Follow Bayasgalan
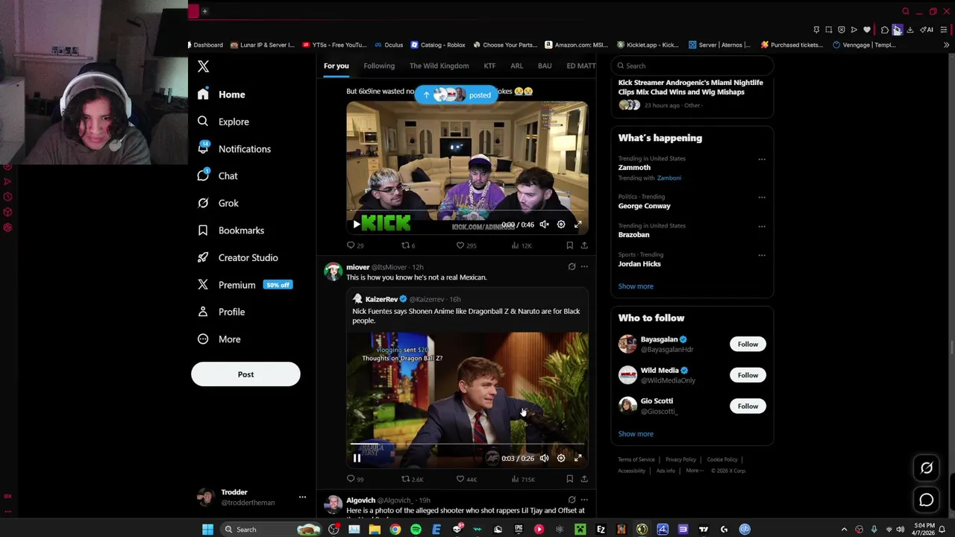Screen dimensions: 955x537 pyautogui.click(x=748, y=344)
